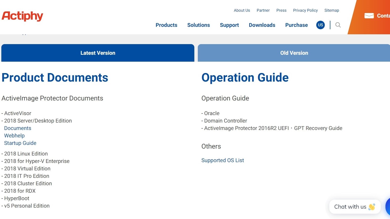Open the Purchase menu
390x219 pixels.
[x=297, y=25]
